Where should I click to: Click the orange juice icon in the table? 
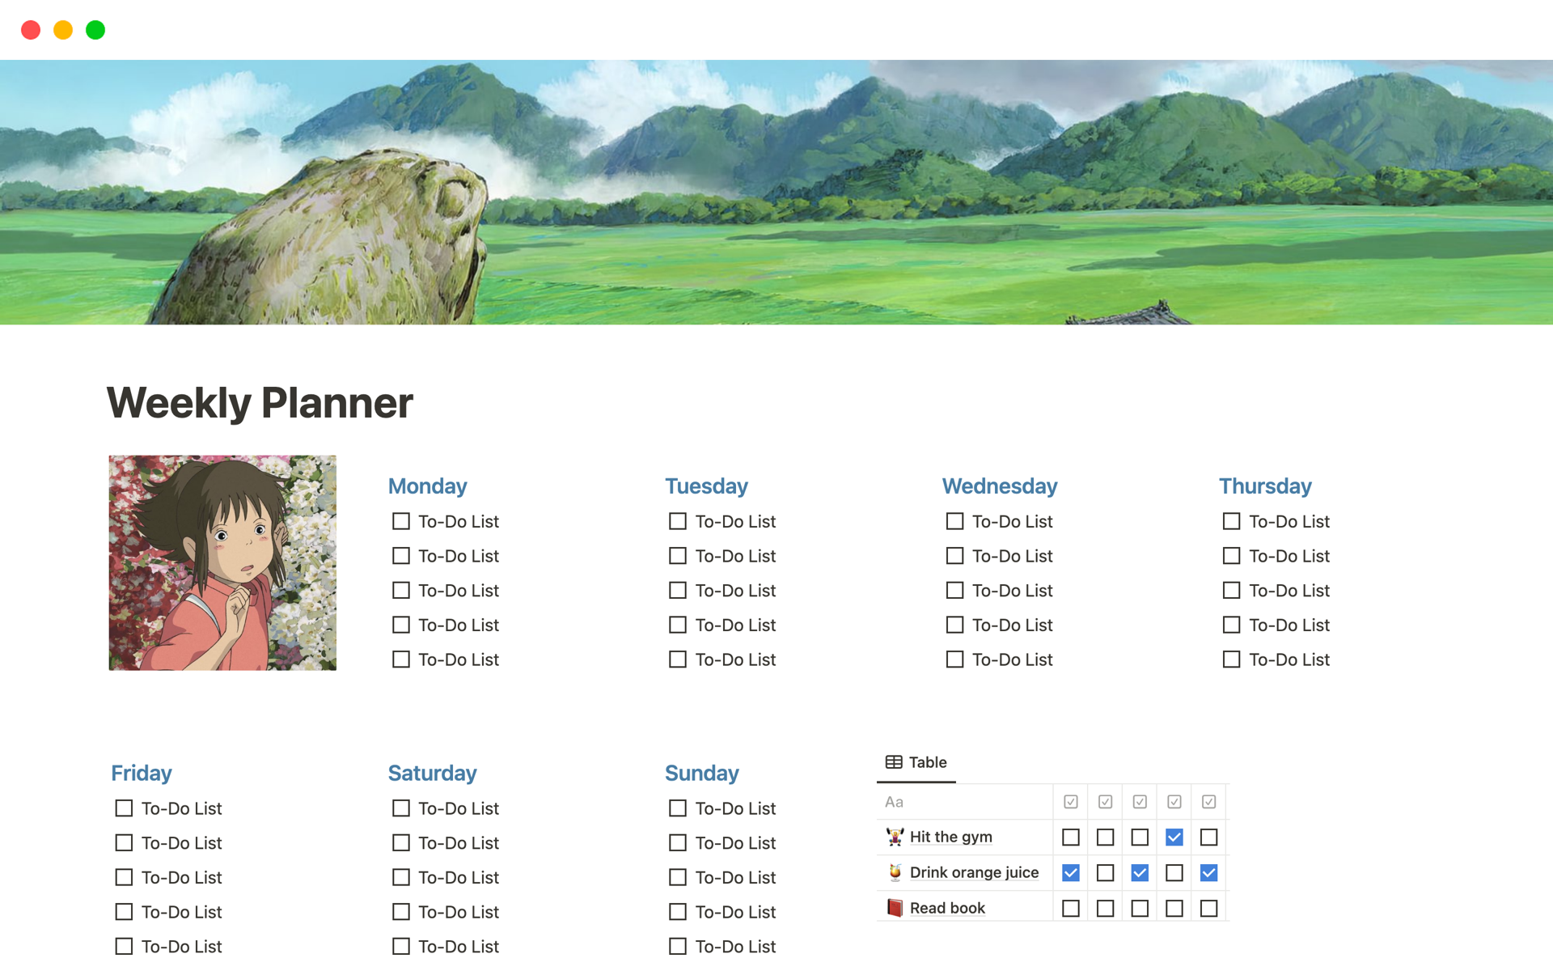point(895,872)
